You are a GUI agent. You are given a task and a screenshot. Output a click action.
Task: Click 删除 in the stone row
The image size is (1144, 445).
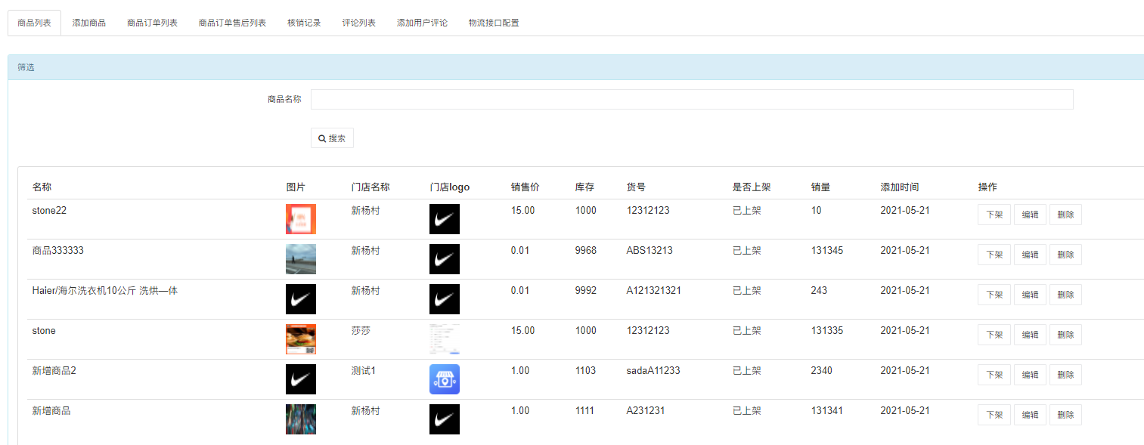point(1065,335)
